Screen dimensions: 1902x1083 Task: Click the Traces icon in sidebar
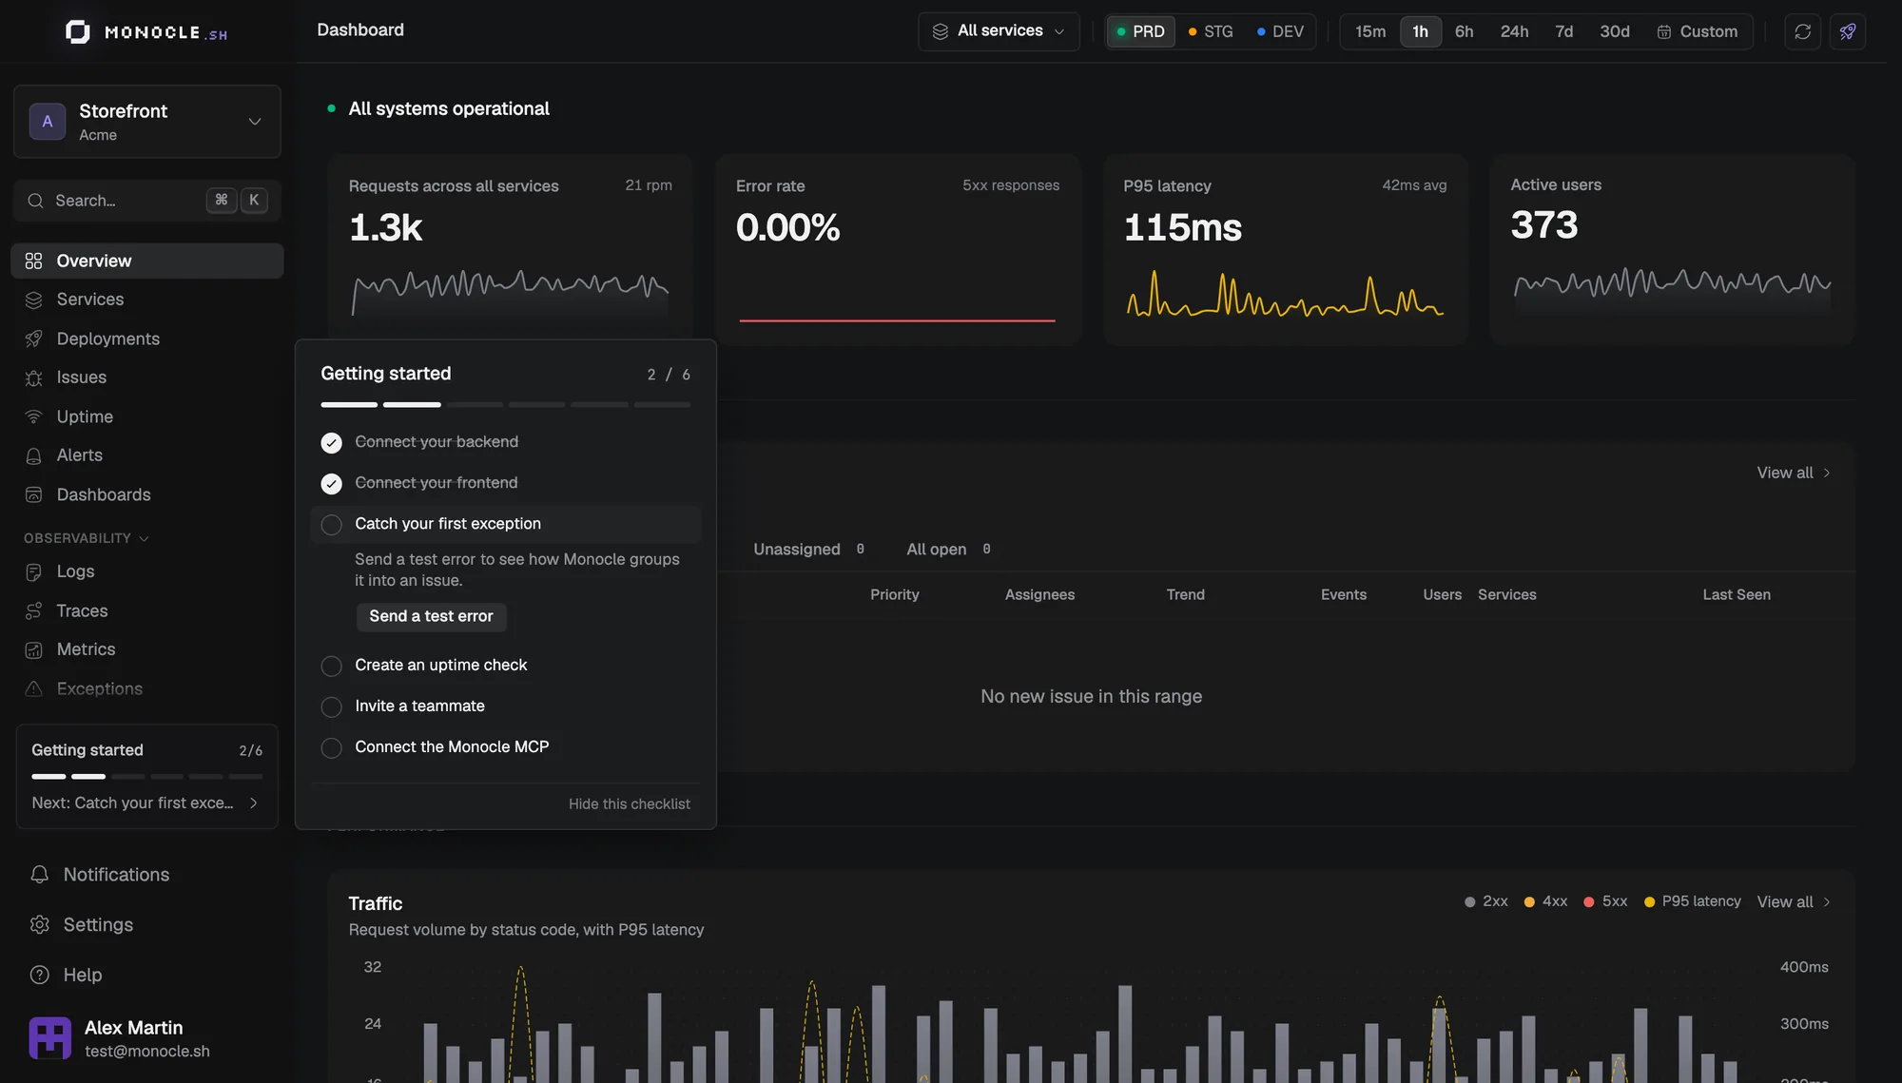[34, 611]
